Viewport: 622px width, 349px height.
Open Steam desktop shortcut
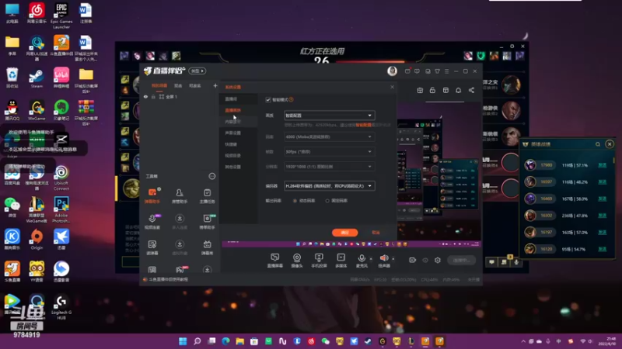pyautogui.click(x=37, y=78)
